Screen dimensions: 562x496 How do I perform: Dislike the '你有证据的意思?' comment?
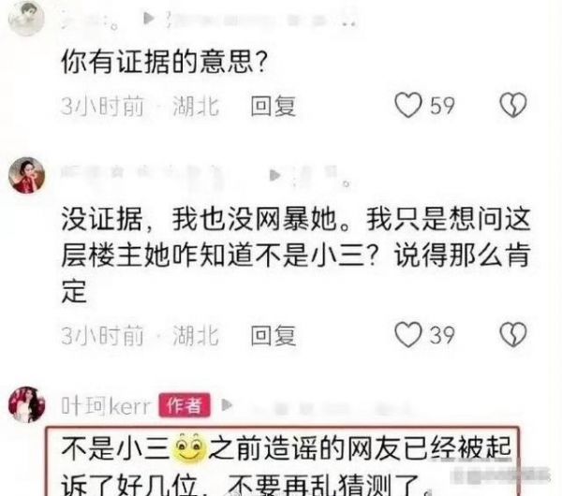(x=513, y=105)
